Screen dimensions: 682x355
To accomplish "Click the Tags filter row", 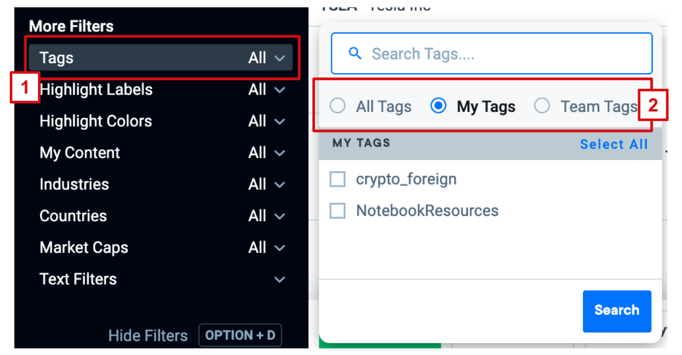I will (162, 58).
